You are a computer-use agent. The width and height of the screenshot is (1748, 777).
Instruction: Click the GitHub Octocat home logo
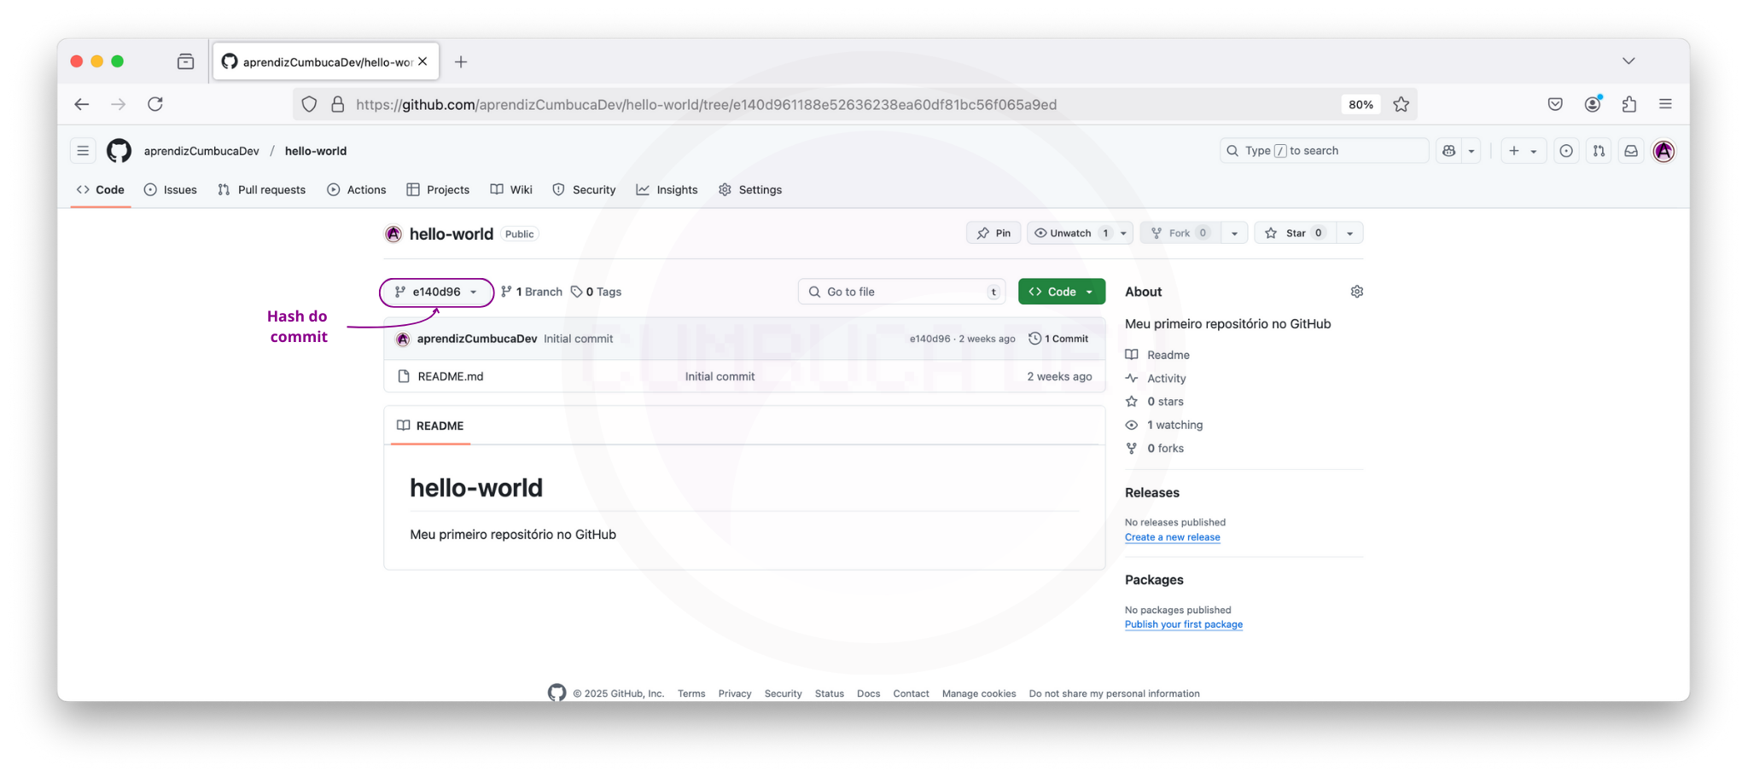[119, 151]
